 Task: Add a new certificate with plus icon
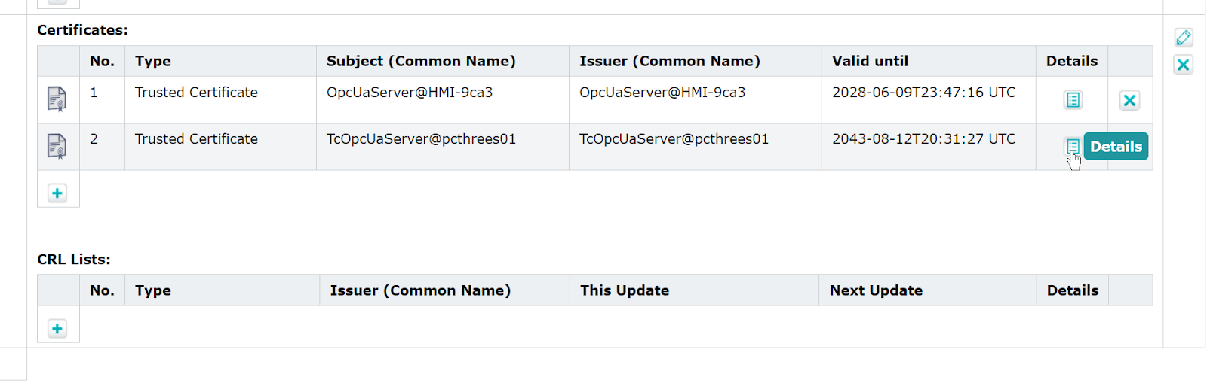pos(57,193)
